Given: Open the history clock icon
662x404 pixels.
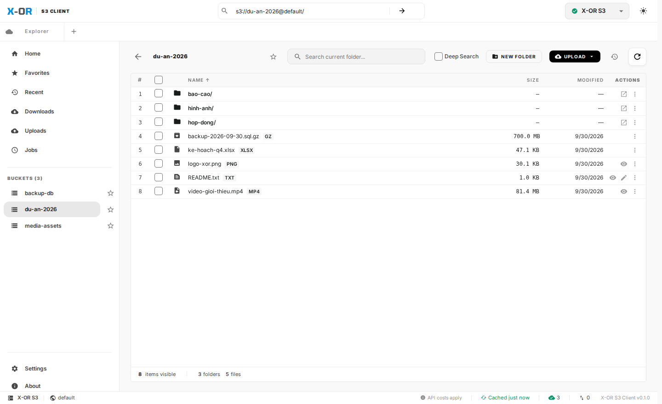Looking at the screenshot, I should [x=614, y=56].
